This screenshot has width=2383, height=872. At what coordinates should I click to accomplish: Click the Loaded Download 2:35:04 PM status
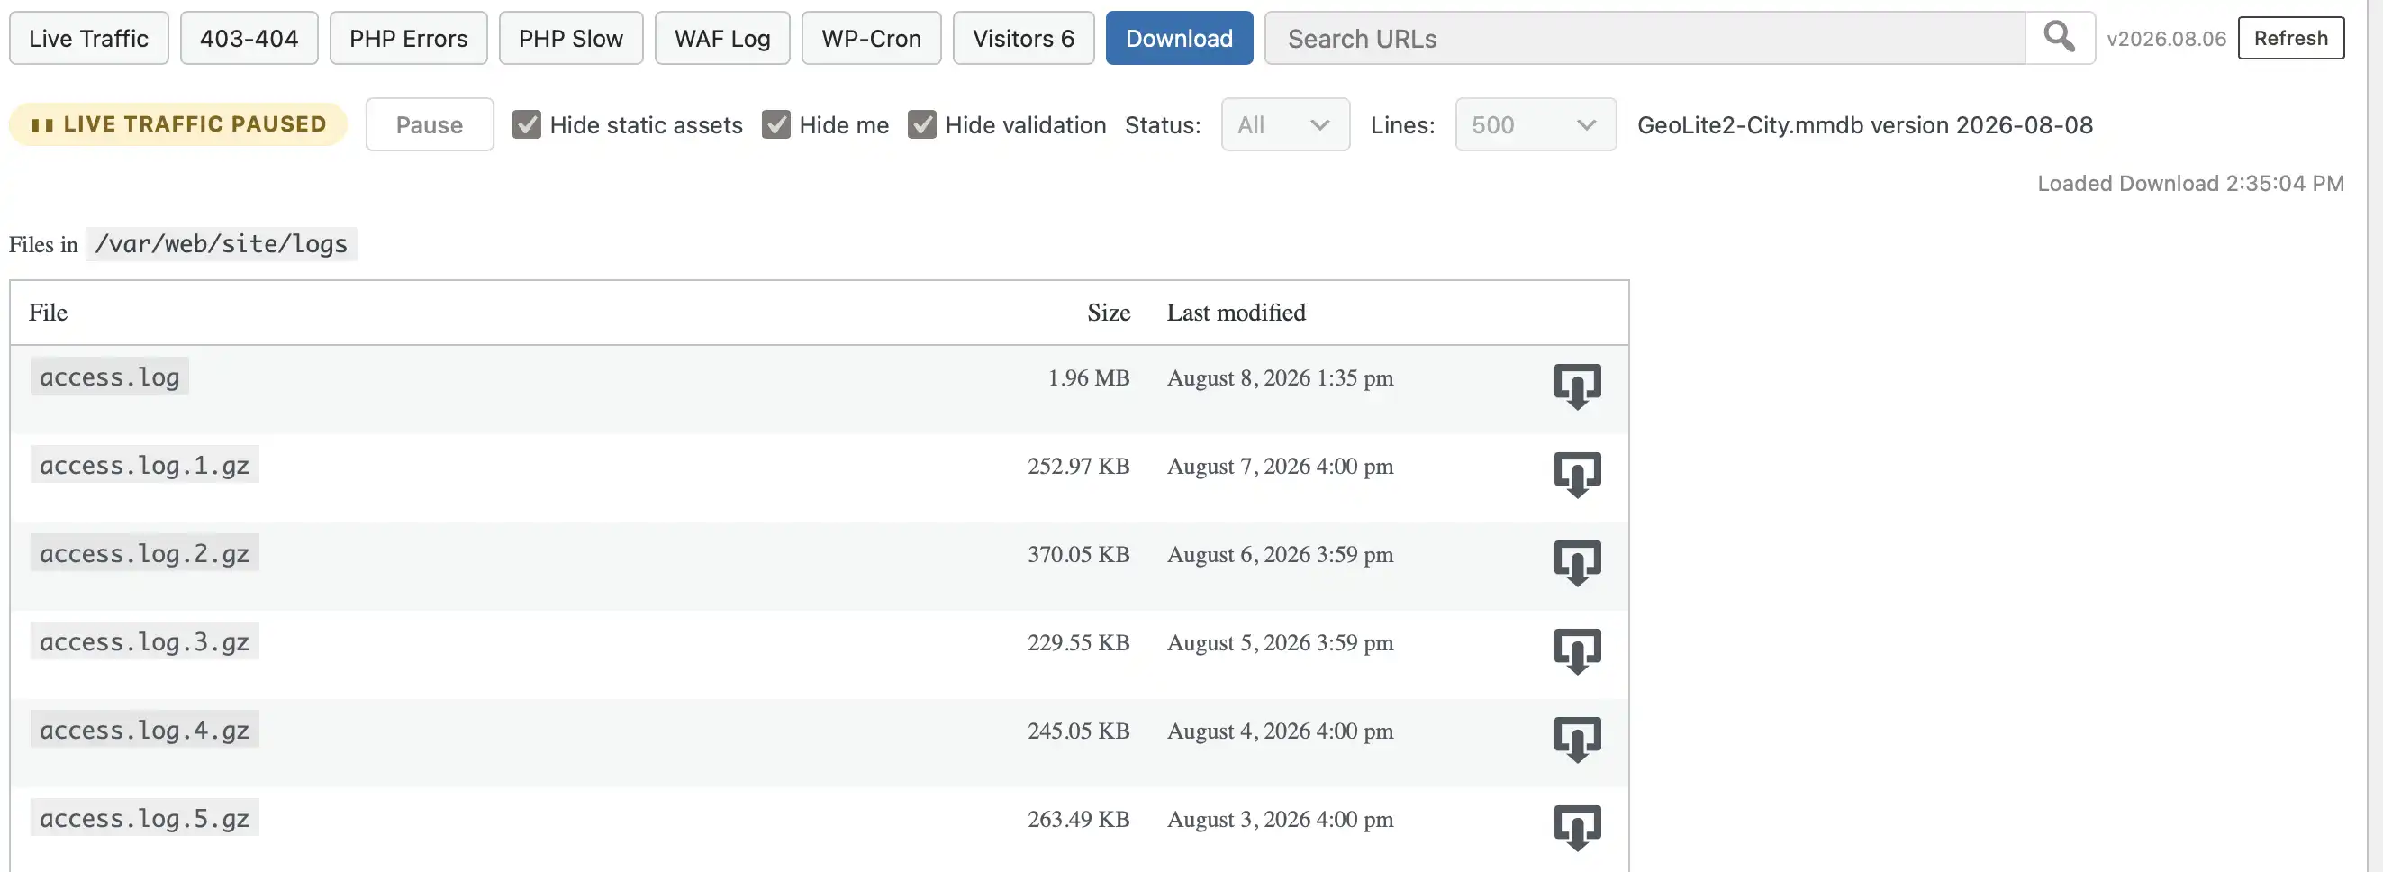(x=2190, y=183)
